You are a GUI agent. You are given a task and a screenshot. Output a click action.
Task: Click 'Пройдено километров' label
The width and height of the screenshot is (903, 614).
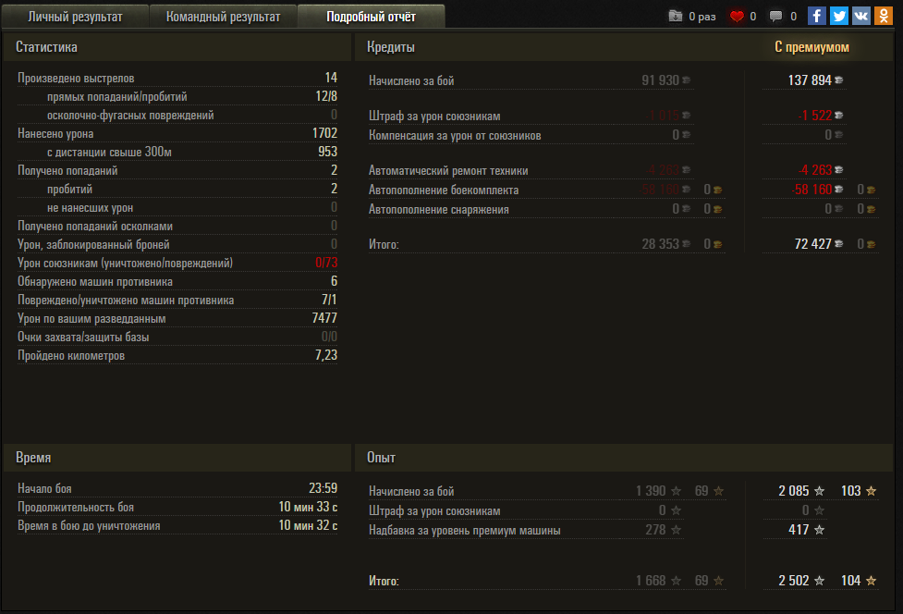[x=71, y=355]
